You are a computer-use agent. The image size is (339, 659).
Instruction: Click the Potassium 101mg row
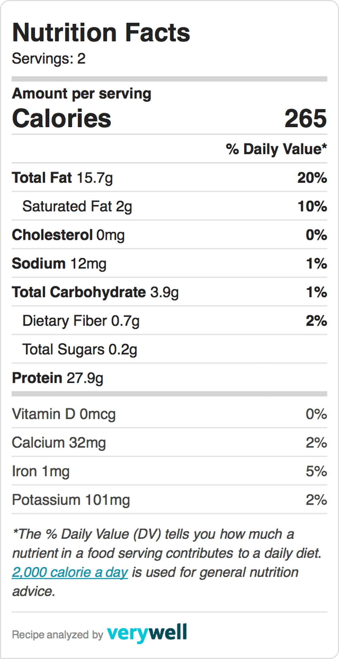point(169,500)
